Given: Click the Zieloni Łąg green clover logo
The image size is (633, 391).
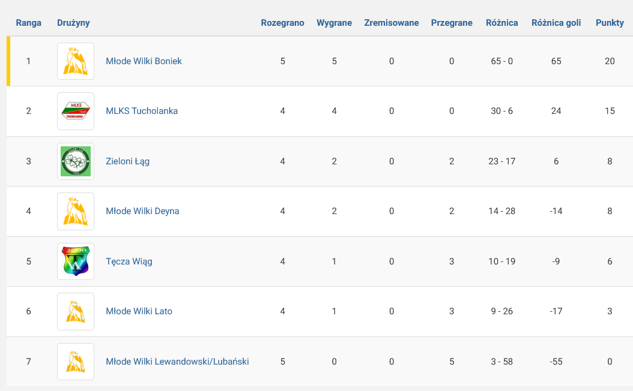Looking at the screenshot, I should coord(76,161).
